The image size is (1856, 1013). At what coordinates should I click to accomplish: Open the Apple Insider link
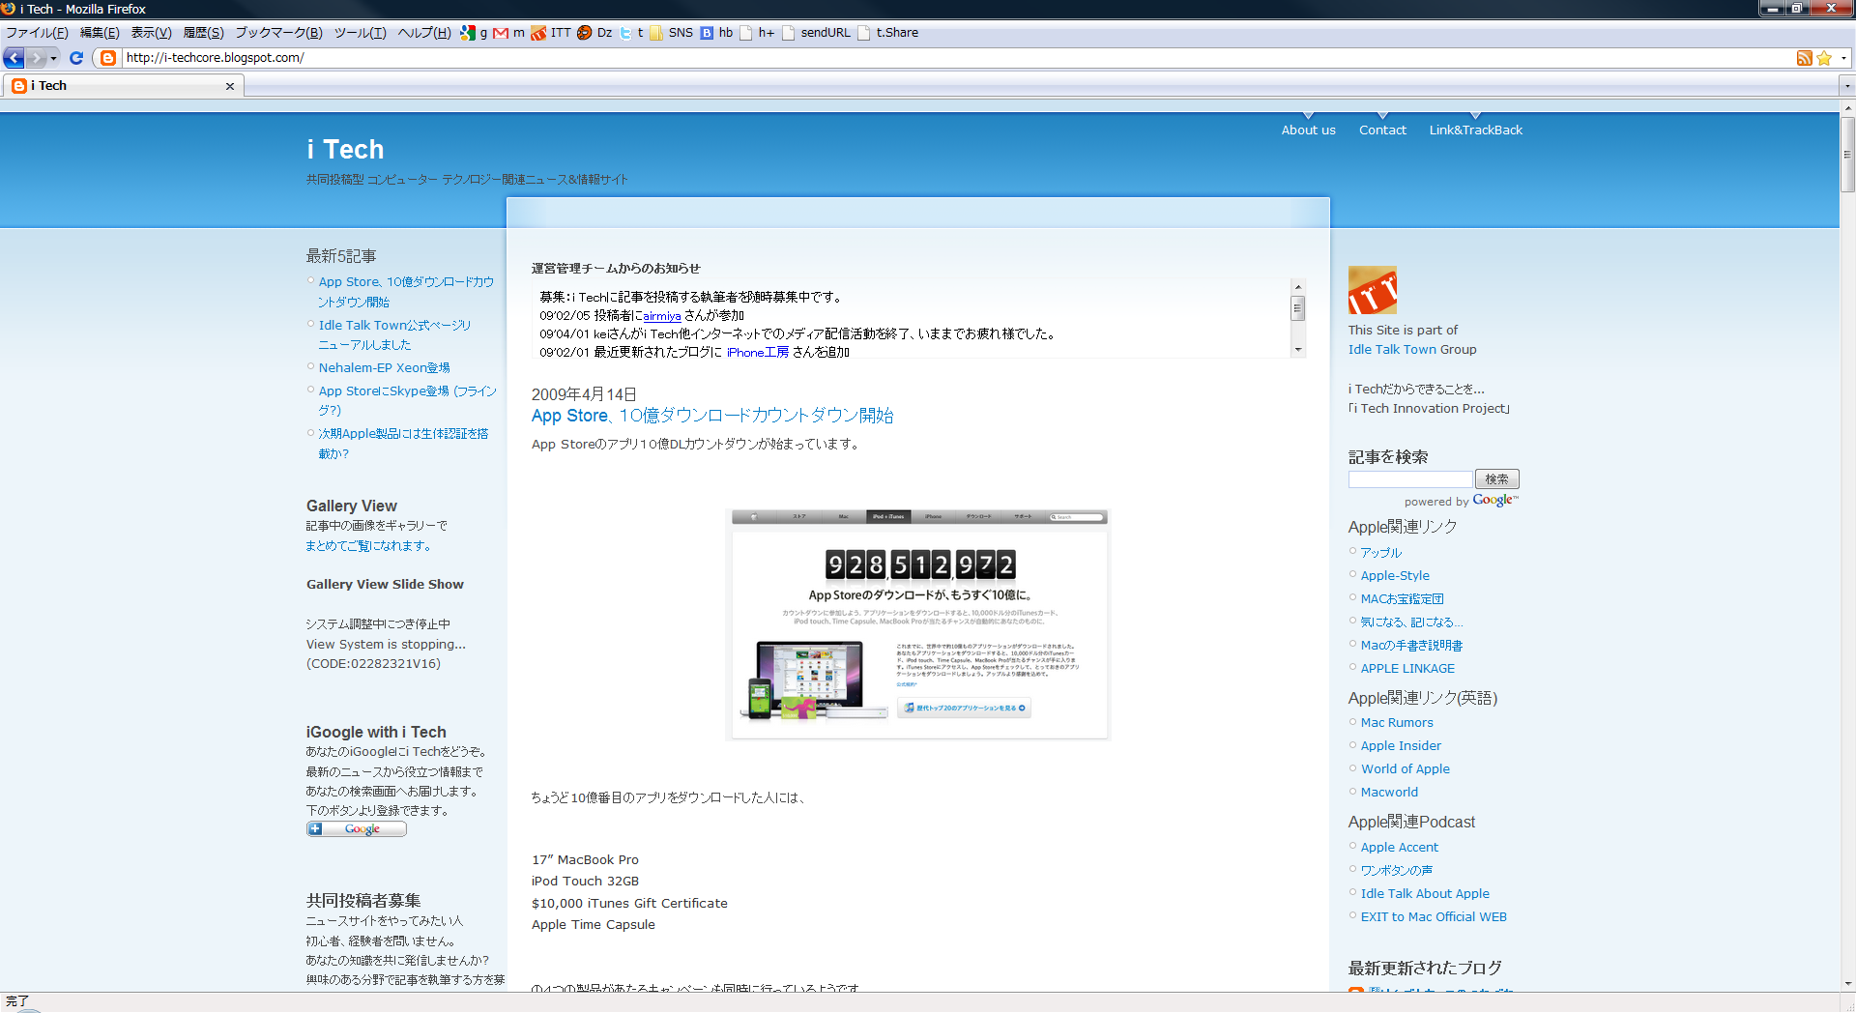coord(1401,746)
